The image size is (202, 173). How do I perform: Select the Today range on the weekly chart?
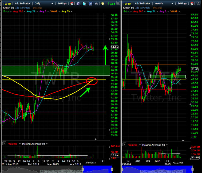pos(179,171)
